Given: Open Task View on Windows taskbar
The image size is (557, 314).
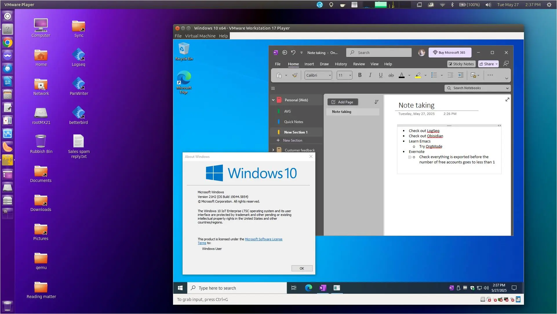Looking at the screenshot, I should click(294, 288).
